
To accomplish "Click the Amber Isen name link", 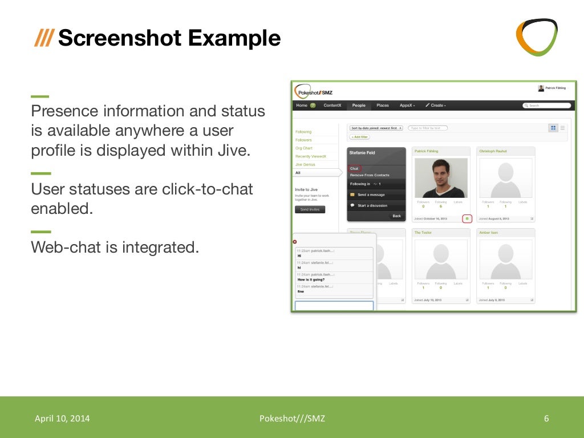I will 488,233.
